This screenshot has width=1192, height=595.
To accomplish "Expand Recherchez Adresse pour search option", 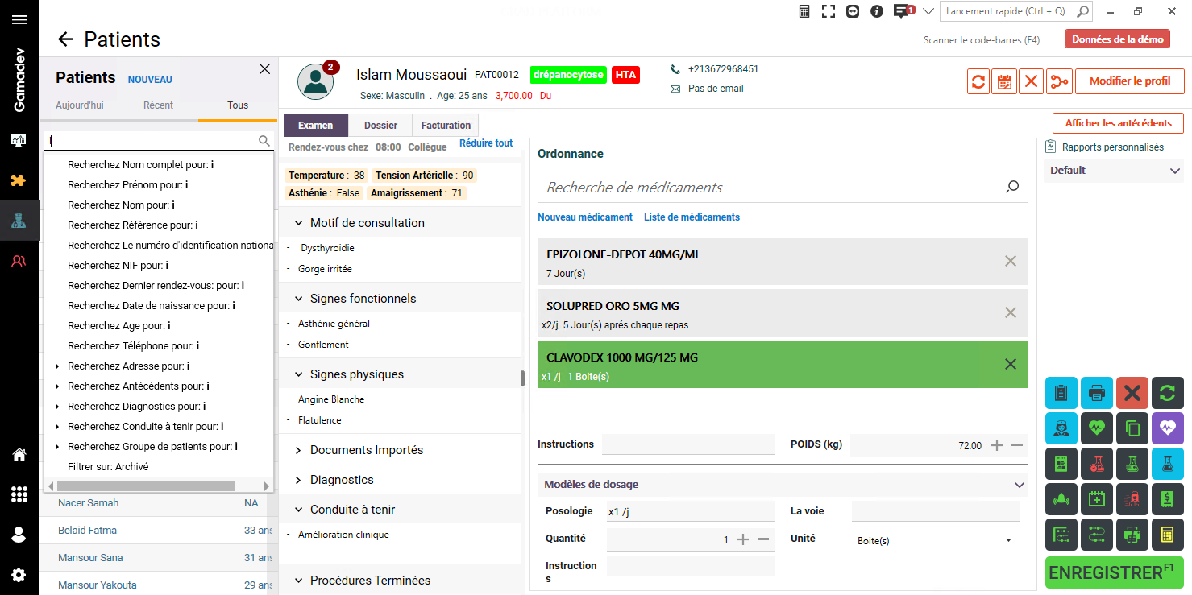I will tap(57, 366).
